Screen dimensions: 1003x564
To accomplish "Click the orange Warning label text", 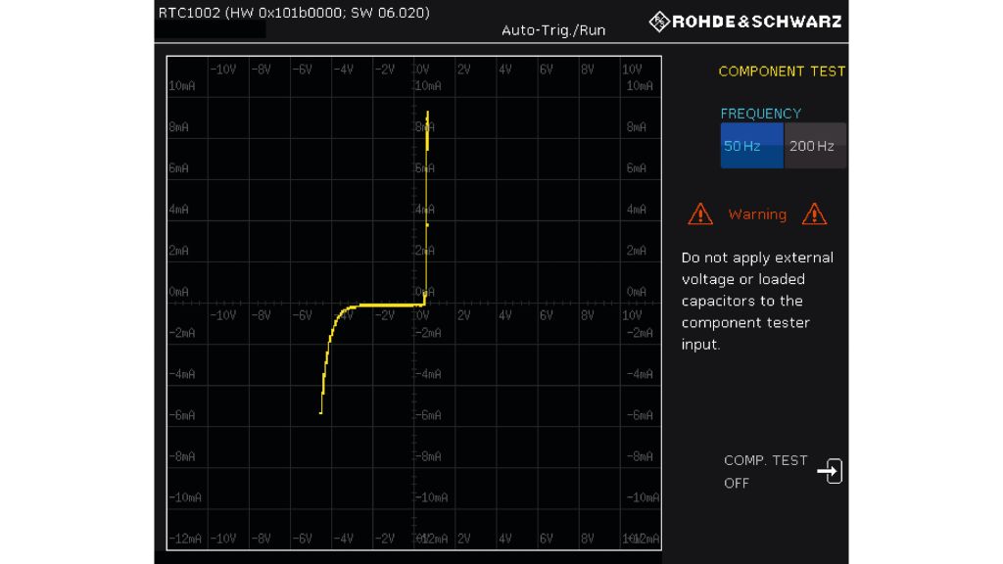I will tap(757, 214).
